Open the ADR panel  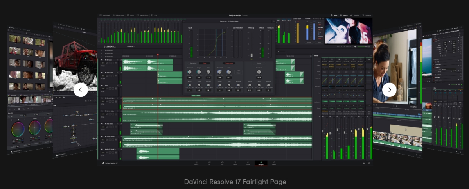(155, 16)
